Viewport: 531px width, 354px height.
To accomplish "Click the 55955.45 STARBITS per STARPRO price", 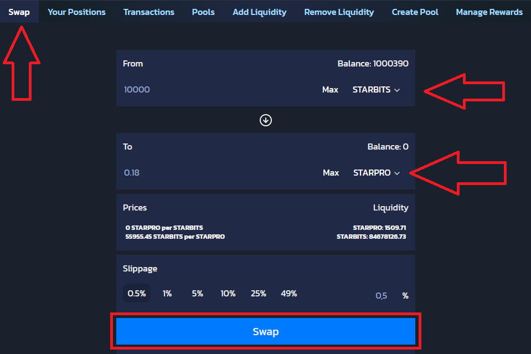I will click(x=175, y=237).
